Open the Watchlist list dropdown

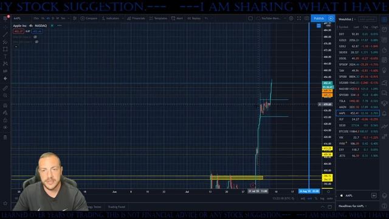355,19
